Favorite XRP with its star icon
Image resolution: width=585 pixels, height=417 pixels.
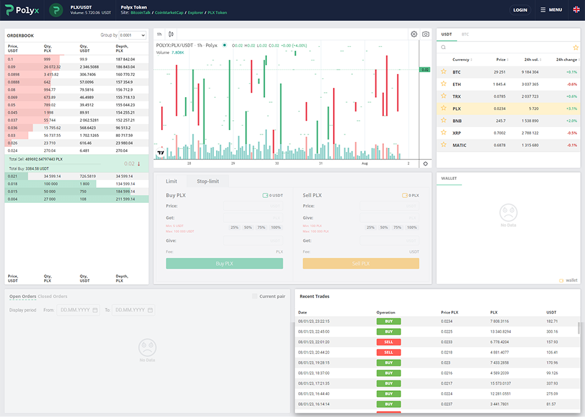444,133
